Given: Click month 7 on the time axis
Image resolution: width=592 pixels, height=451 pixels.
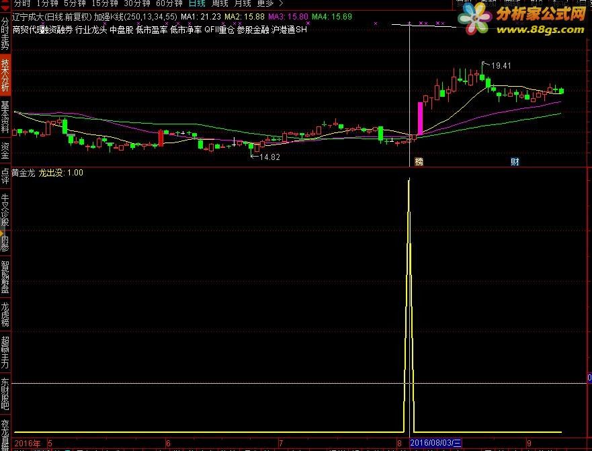Looking at the screenshot, I should point(281,443).
